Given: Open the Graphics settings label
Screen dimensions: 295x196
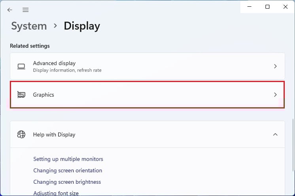Looking at the screenshot, I should 43,95.
